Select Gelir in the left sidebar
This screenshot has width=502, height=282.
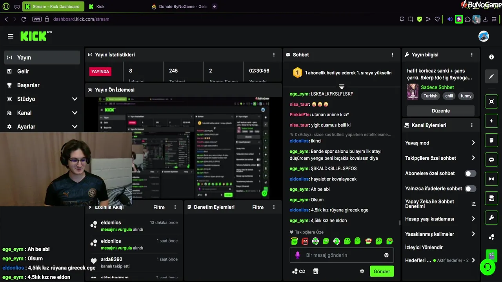42,71
